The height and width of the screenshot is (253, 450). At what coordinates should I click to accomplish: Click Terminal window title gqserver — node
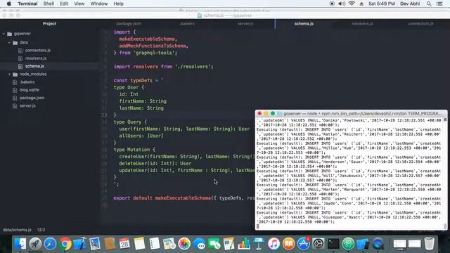click(363, 114)
